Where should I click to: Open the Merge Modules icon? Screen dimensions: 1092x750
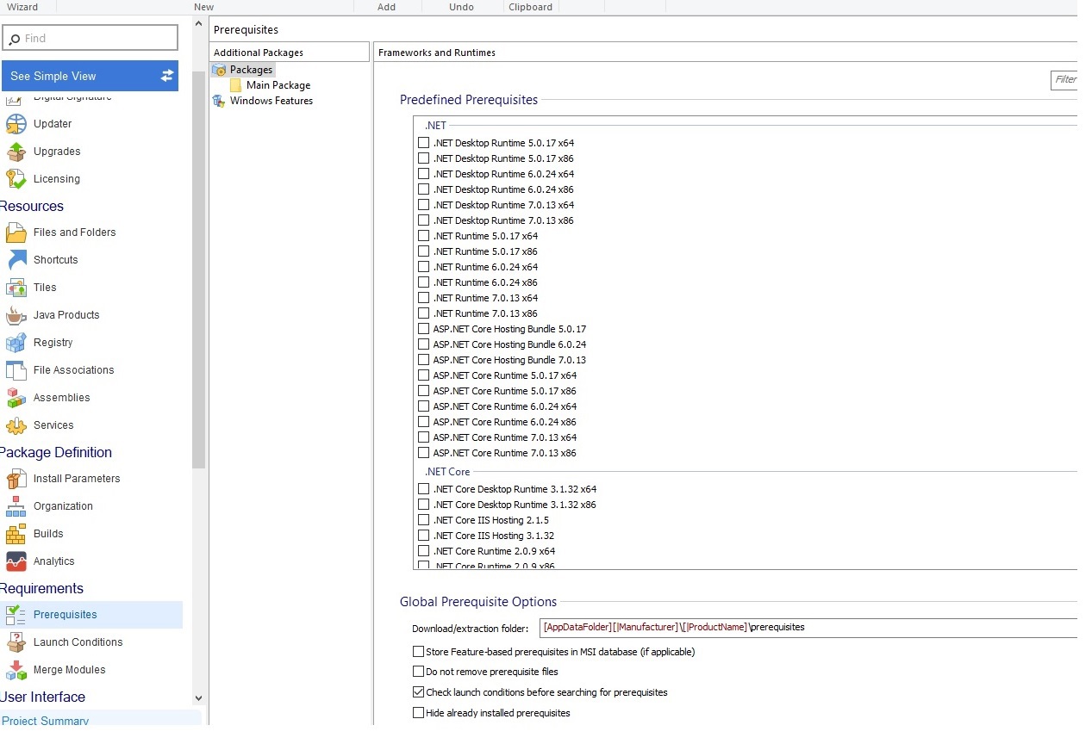coord(16,670)
